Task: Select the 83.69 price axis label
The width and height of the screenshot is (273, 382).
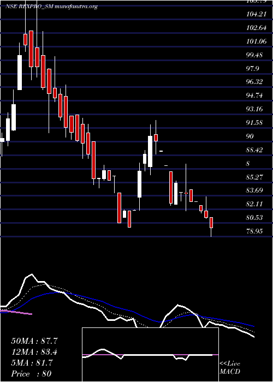Action: point(254,190)
